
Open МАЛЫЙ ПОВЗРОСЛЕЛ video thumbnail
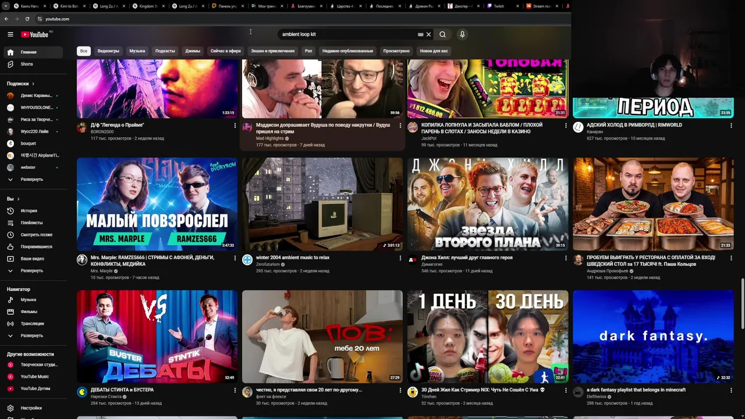click(x=157, y=204)
